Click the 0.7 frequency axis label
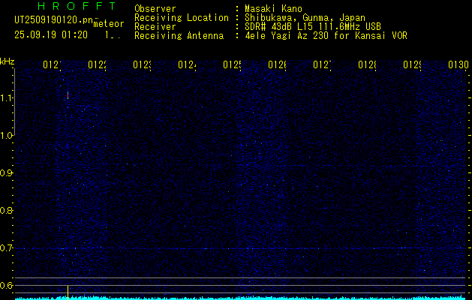Viewport: 472px width, 300px height. pyautogui.click(x=6, y=248)
